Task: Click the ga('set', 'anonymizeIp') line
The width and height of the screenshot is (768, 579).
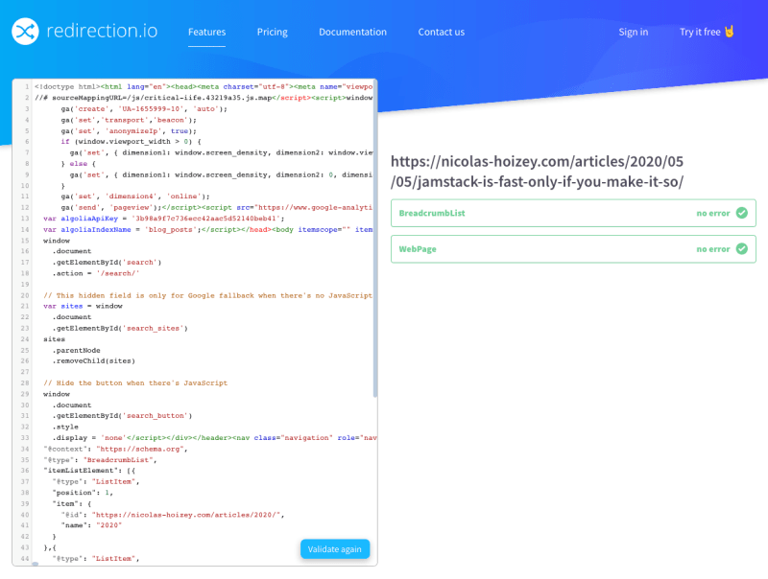Action: [129, 131]
